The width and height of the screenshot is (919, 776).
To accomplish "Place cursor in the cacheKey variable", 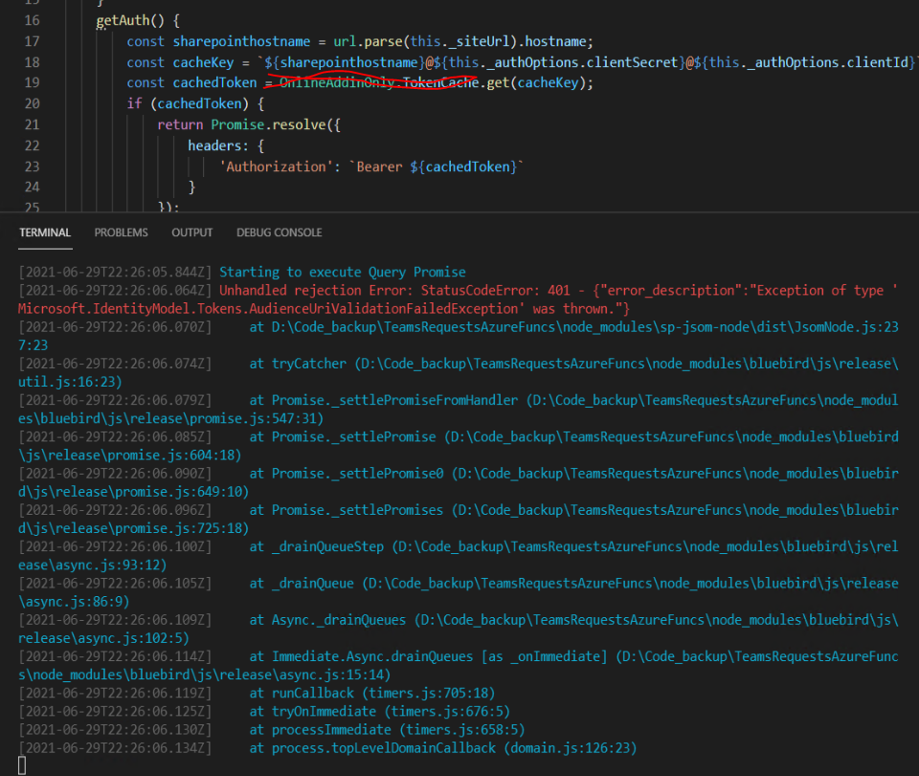I will 202,61.
